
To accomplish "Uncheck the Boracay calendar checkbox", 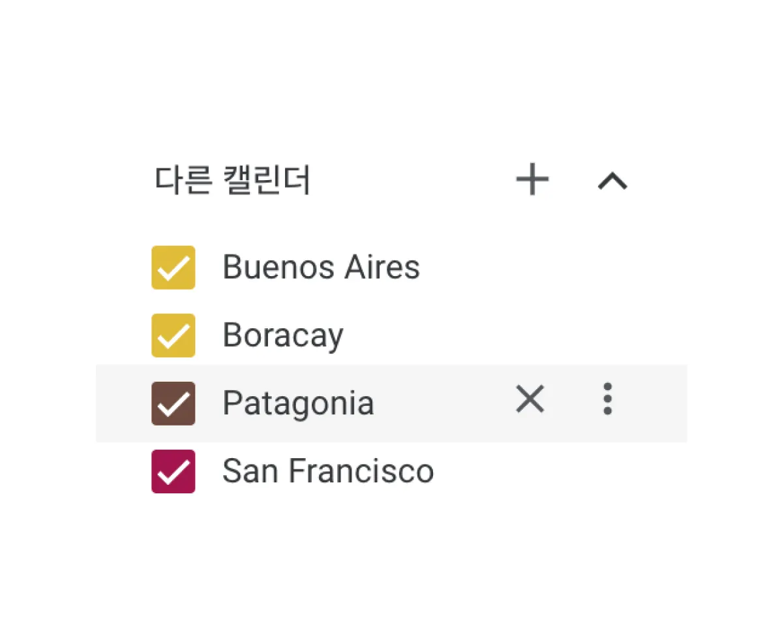I will tap(173, 335).
